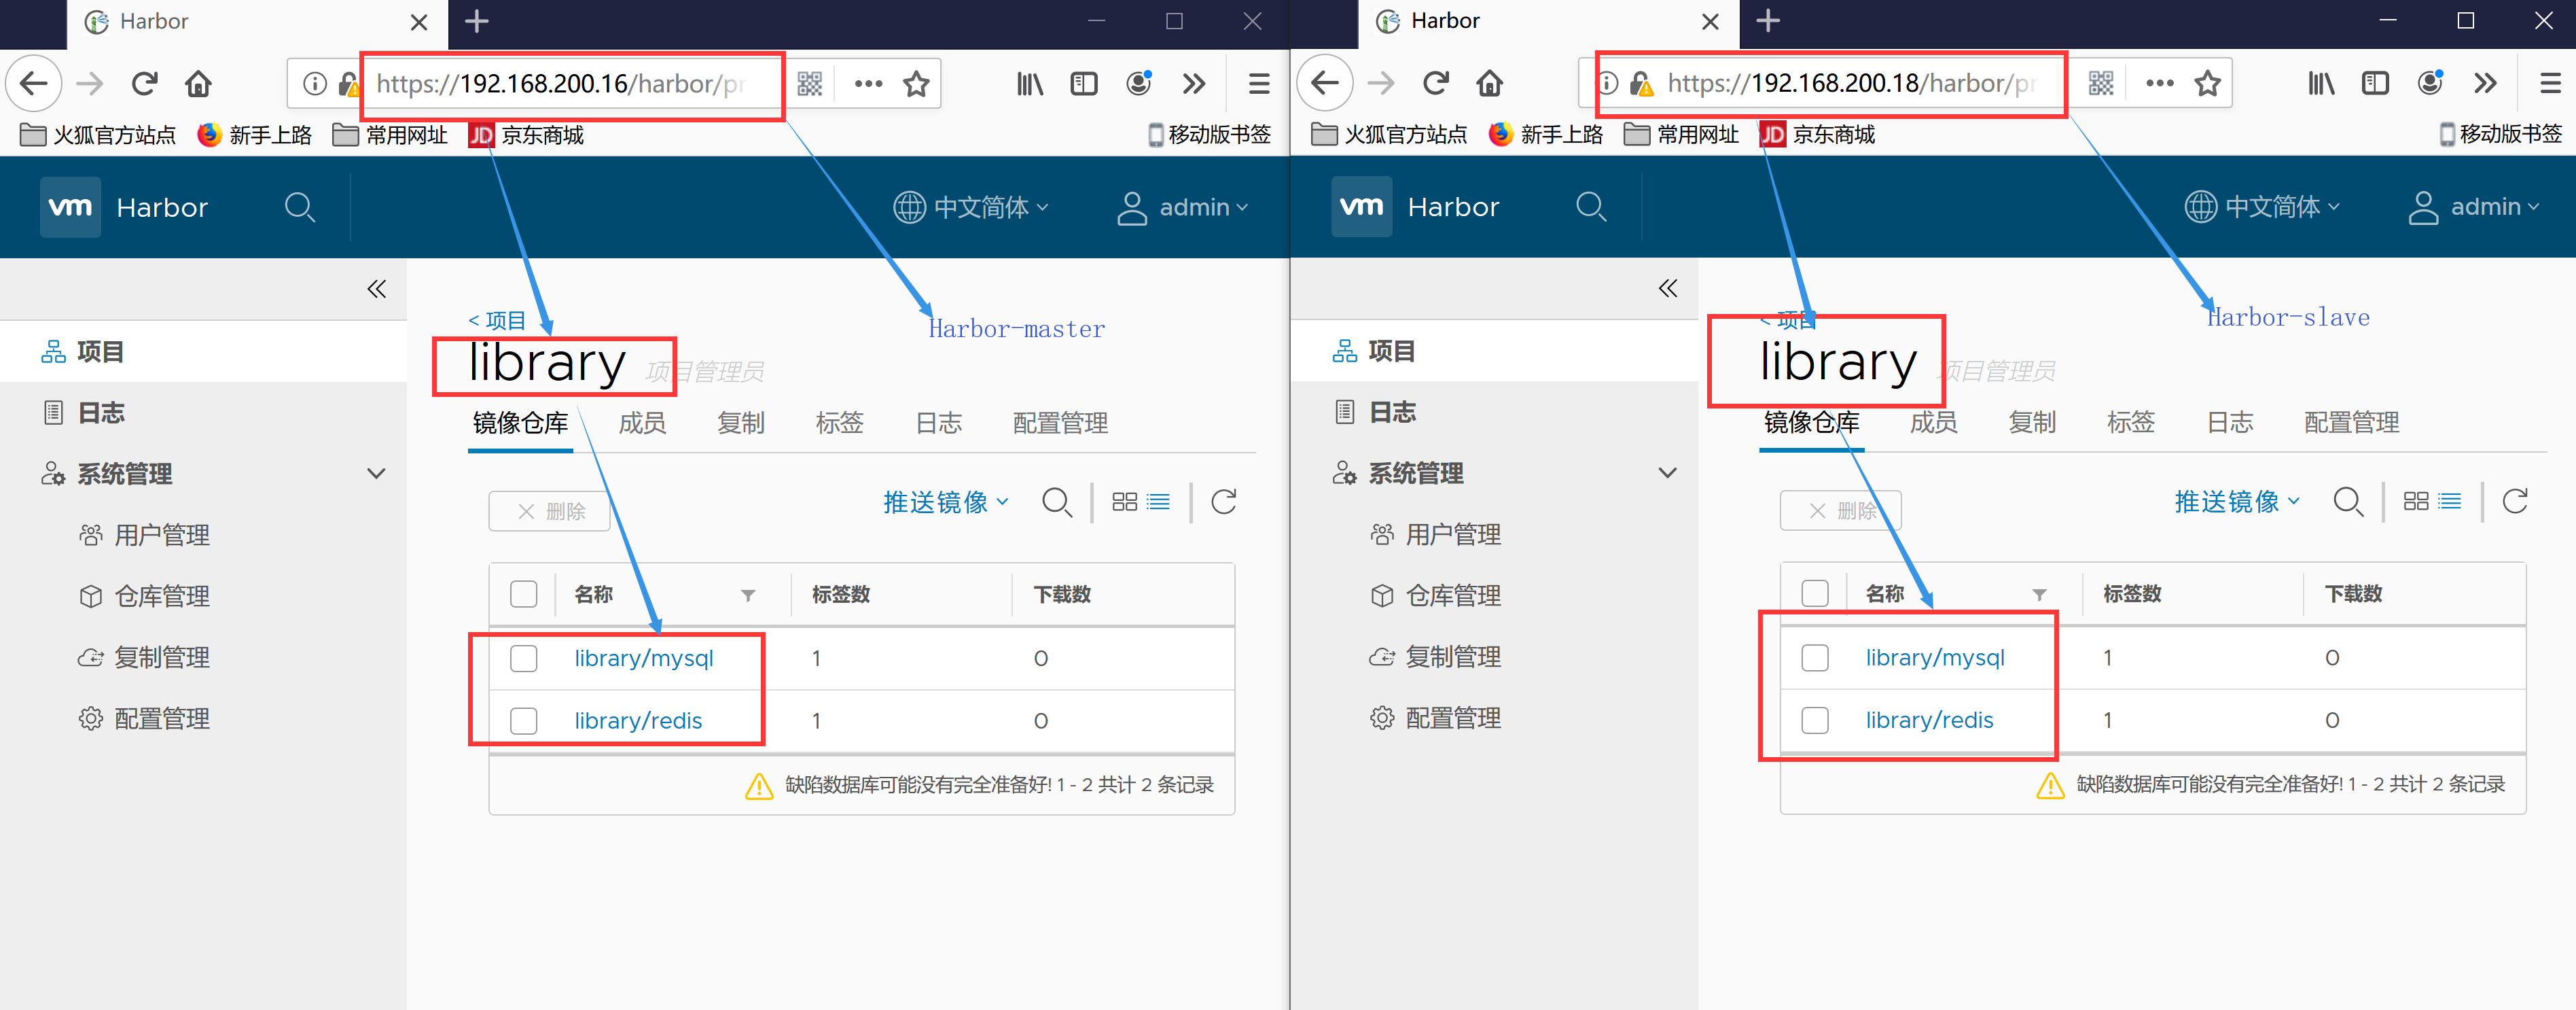The width and height of the screenshot is (2576, 1010).
Task: Click reload button in left browser window
Action: point(145,84)
